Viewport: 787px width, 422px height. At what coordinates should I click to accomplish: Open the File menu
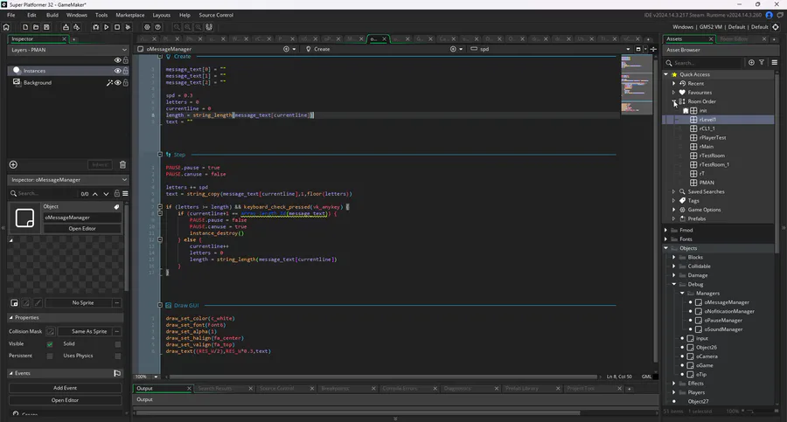[11, 15]
